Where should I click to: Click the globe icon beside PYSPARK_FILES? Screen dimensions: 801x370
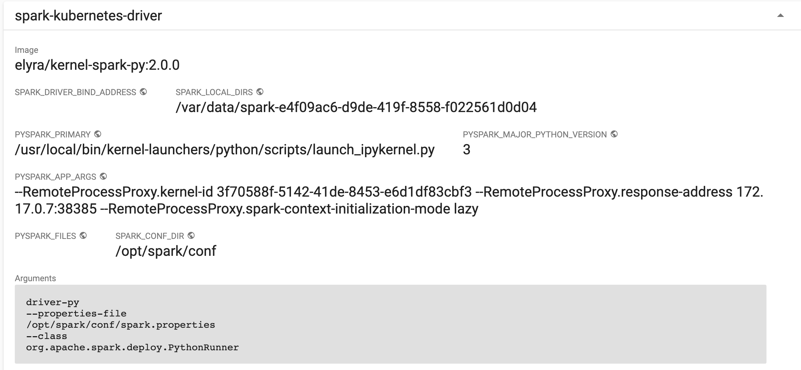click(x=82, y=235)
